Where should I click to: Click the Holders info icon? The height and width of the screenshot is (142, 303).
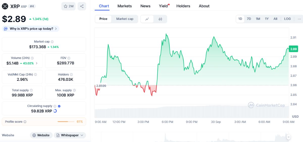point(71,75)
